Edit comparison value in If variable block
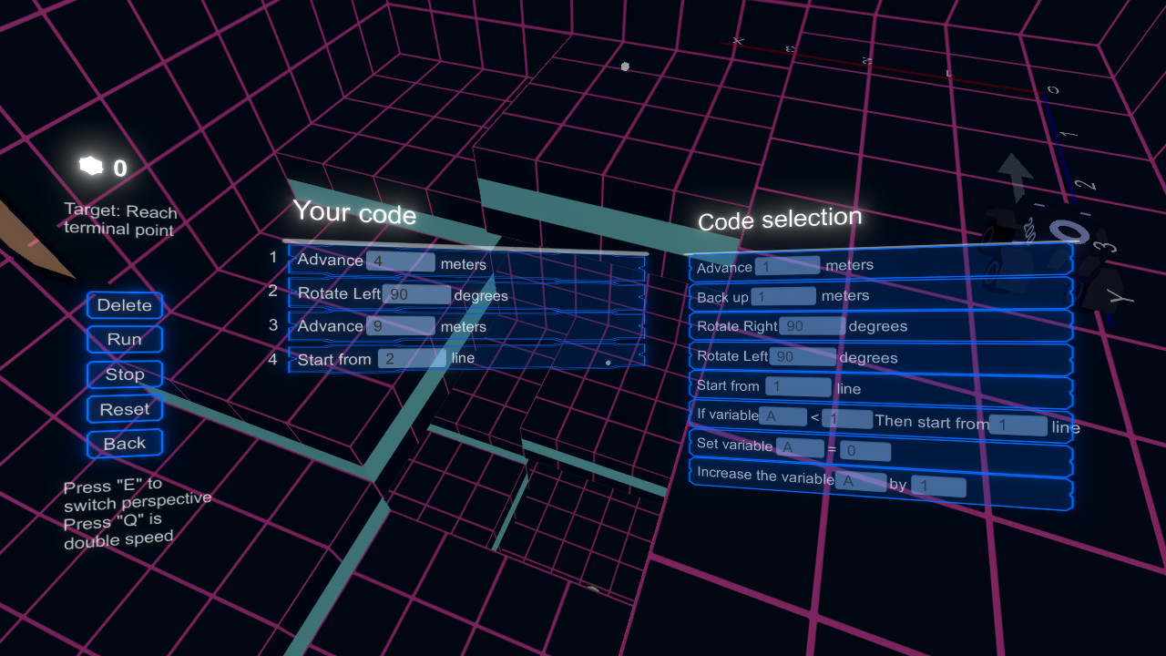Screen dimensions: 1166x656 tap(847, 419)
